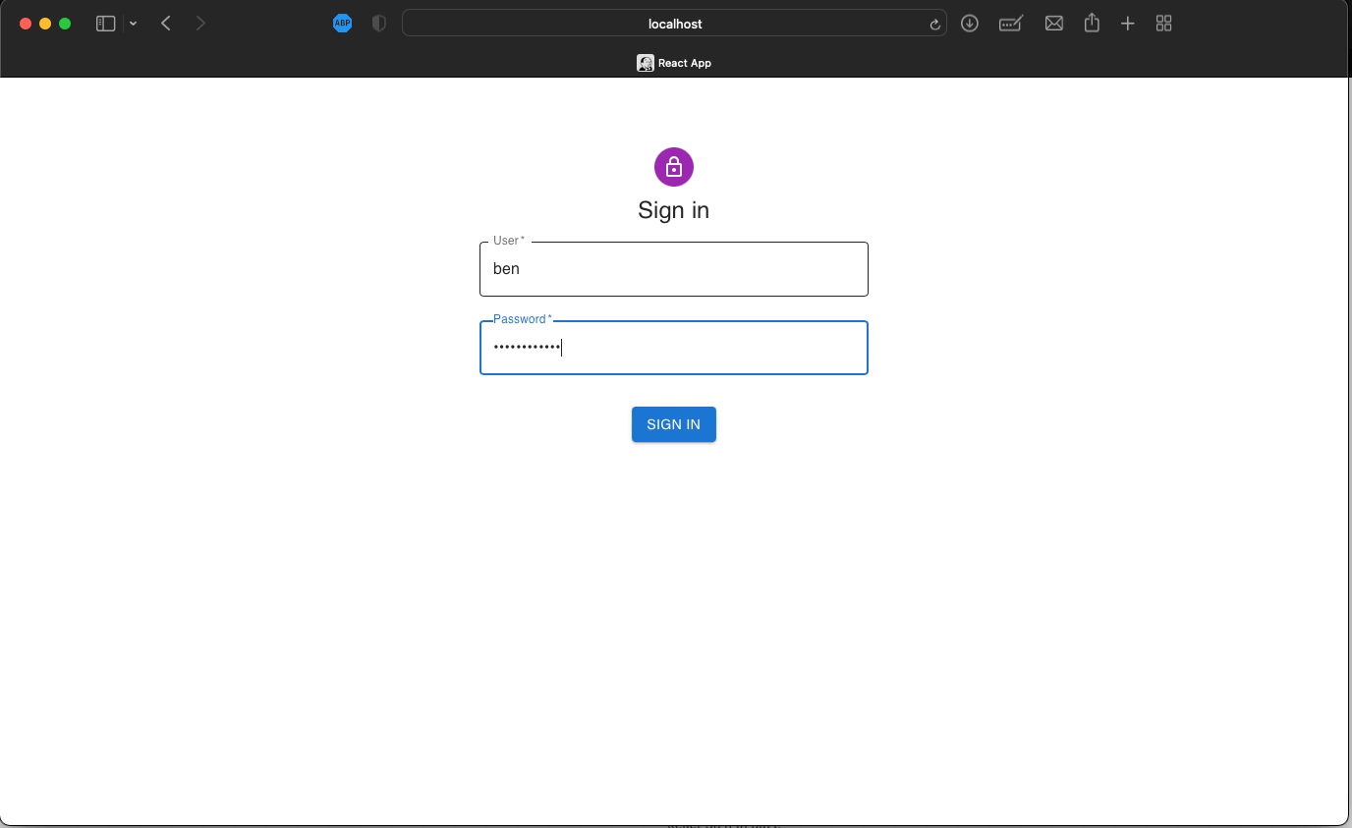This screenshot has height=828, width=1352.
Task: Click the mail envelope toolbar icon
Action: tap(1054, 24)
